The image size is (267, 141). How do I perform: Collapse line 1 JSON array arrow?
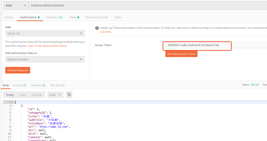[13, 102]
